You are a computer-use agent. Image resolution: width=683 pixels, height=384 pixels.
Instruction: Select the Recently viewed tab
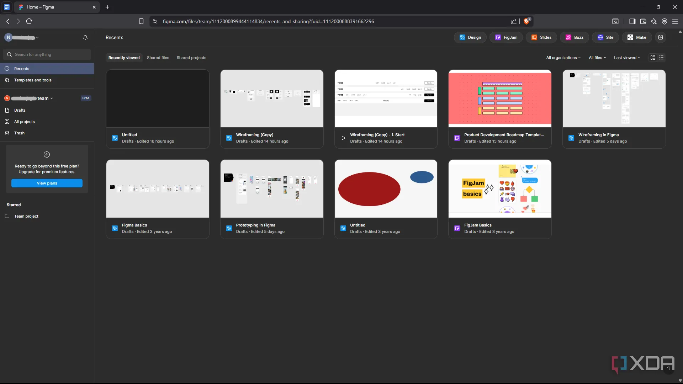click(124, 58)
